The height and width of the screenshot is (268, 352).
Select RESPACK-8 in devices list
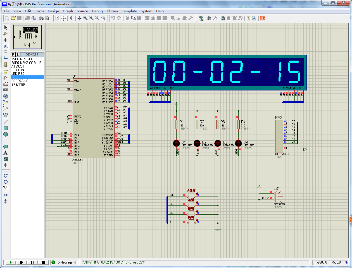tap(20, 81)
